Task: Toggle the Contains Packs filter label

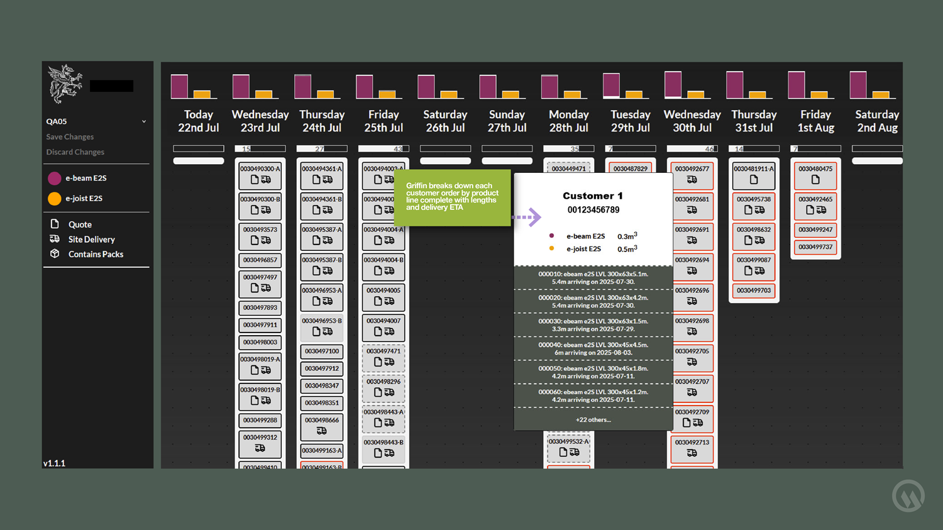Action: pos(96,255)
